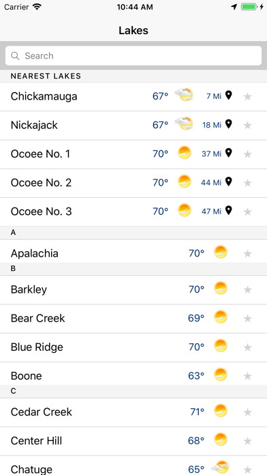This screenshot has height=475, width=267.
Task: Tap the map pin beside 47 Mi
Action: 229,210
